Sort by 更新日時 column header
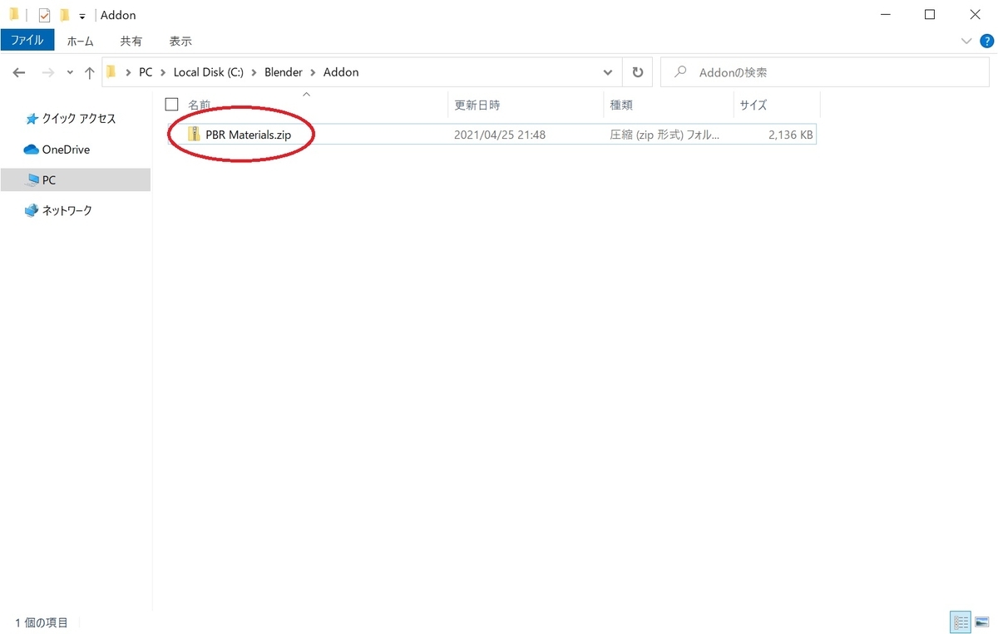This screenshot has height=634, width=998. pyautogui.click(x=477, y=106)
